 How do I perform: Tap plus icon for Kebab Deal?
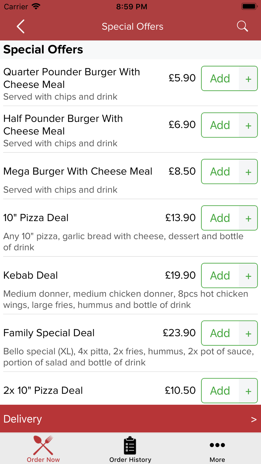[248, 276]
